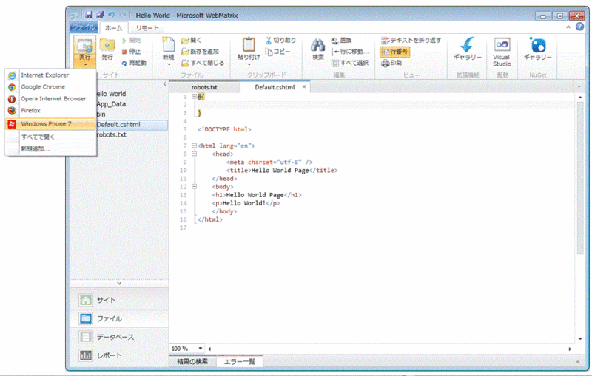Open the サイト workspace
Screen dimensions: 592x376
118,300
